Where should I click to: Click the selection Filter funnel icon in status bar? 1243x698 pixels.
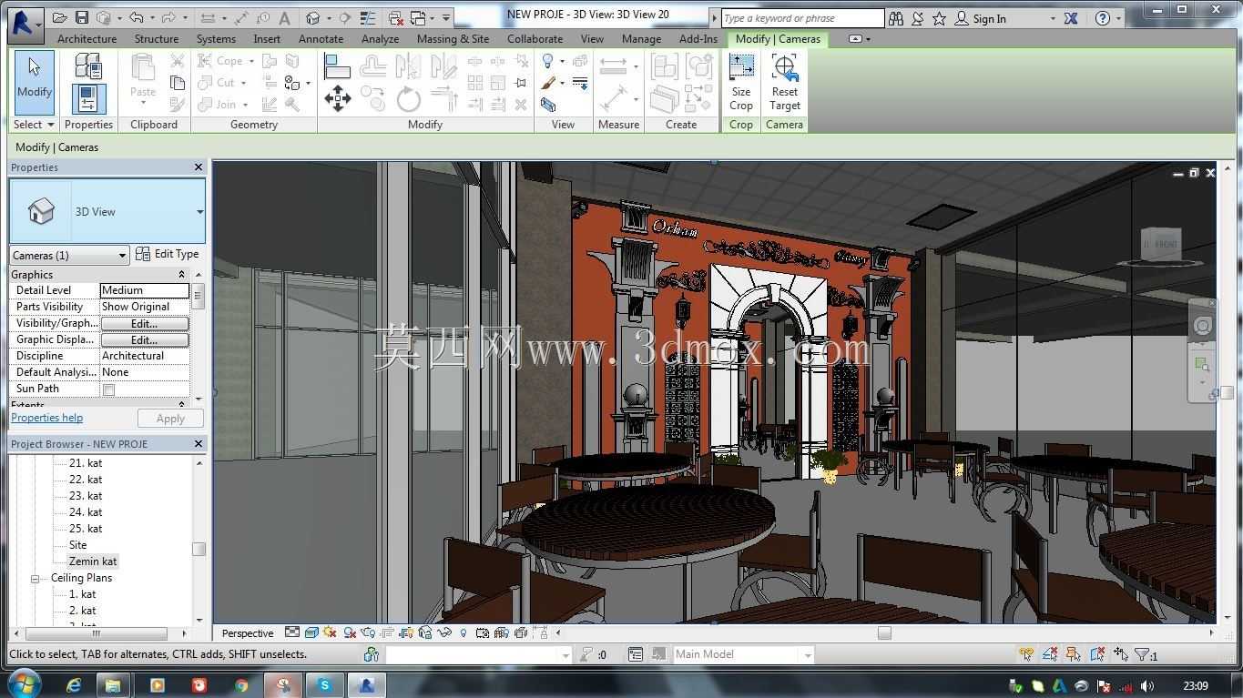click(1142, 654)
